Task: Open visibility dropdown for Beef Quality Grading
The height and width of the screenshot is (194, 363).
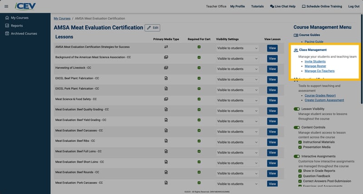Action: pos(237,111)
